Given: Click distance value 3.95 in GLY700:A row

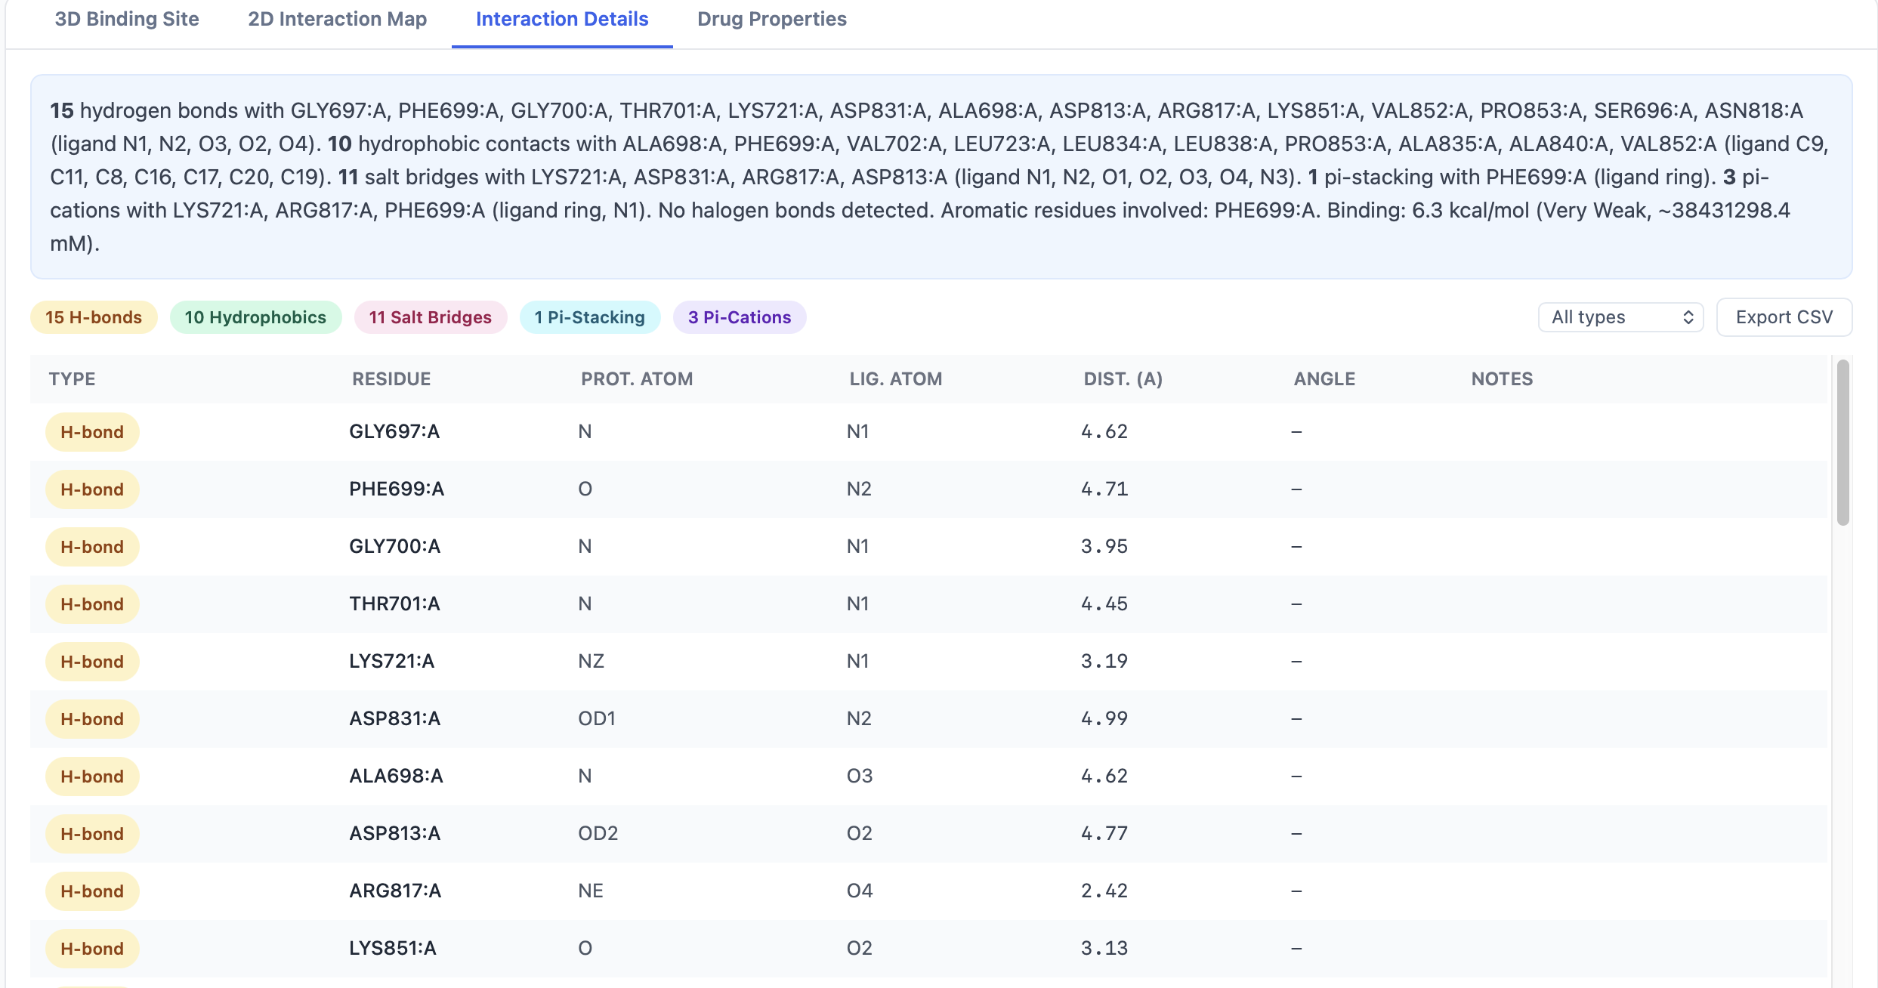Looking at the screenshot, I should pyautogui.click(x=1104, y=547).
